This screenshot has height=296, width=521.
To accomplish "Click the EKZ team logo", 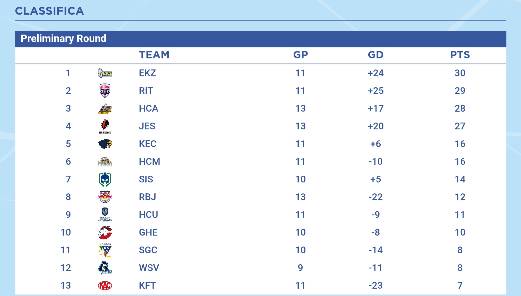I will pyautogui.click(x=105, y=73).
